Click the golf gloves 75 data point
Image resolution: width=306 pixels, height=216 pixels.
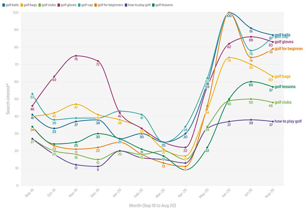[76, 56]
